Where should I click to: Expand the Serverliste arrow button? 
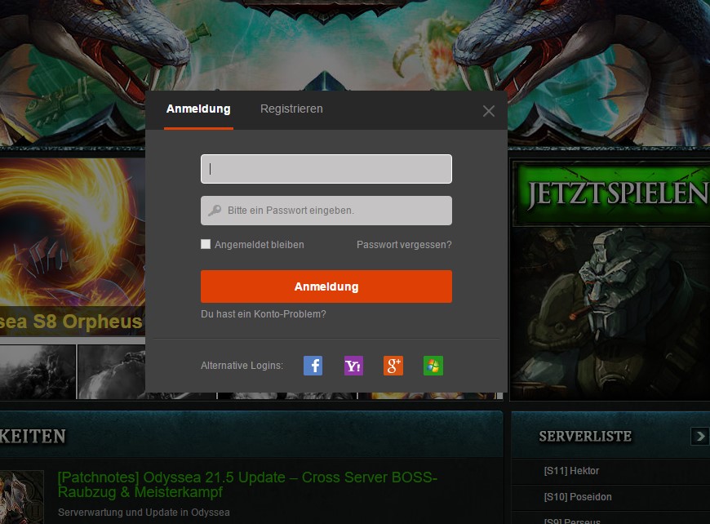click(699, 436)
